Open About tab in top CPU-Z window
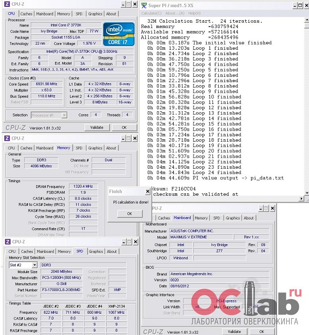 111,14
